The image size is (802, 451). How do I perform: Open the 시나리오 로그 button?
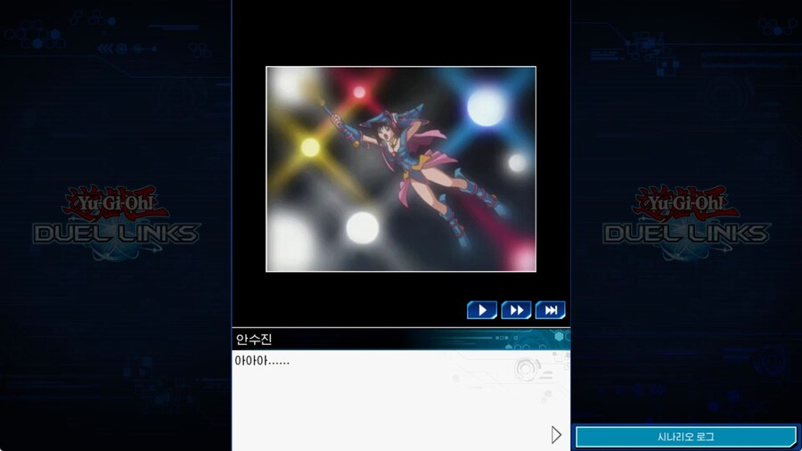click(685, 437)
